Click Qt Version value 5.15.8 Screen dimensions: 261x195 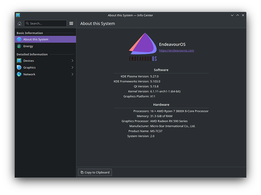154,86
